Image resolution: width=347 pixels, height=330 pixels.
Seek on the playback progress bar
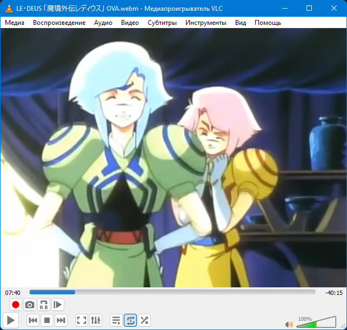[x=172, y=292]
